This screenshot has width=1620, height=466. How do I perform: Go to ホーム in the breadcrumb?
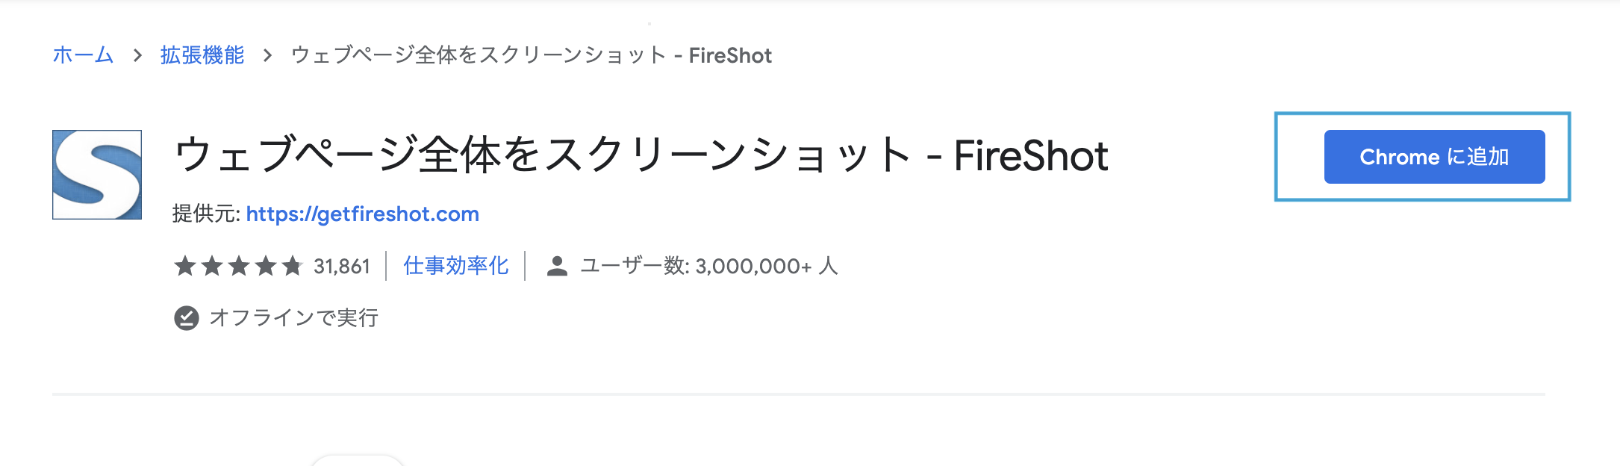[83, 55]
